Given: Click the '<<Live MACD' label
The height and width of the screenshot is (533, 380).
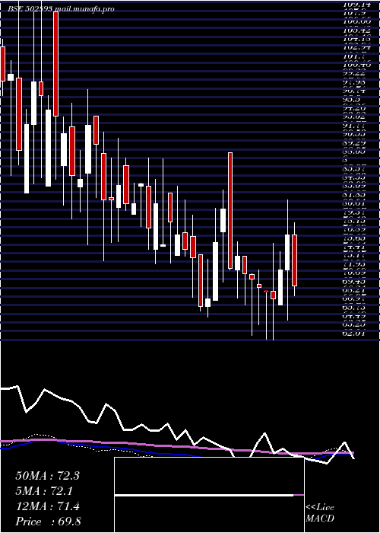Looking at the screenshot, I should click(320, 513).
